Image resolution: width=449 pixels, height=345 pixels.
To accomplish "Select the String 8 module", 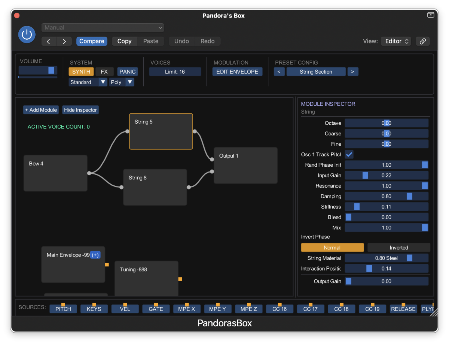I will (155, 187).
